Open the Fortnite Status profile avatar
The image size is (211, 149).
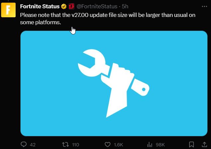click(8, 10)
